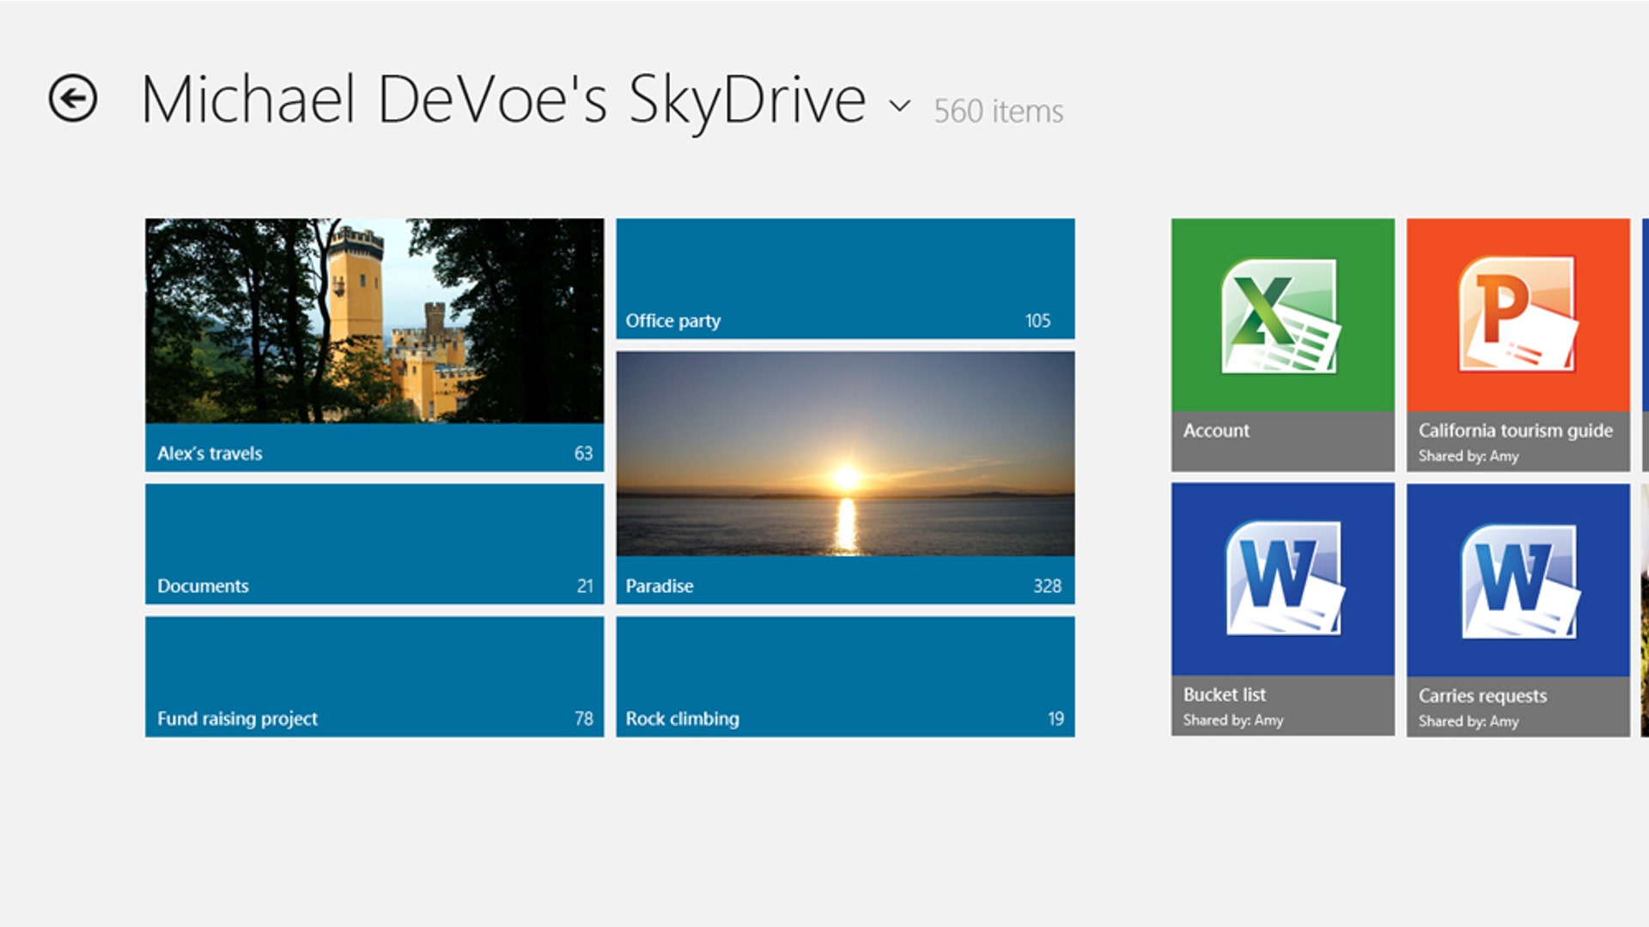Open the Documents folder
Viewport: 1649px width, 927px height.
(374, 541)
